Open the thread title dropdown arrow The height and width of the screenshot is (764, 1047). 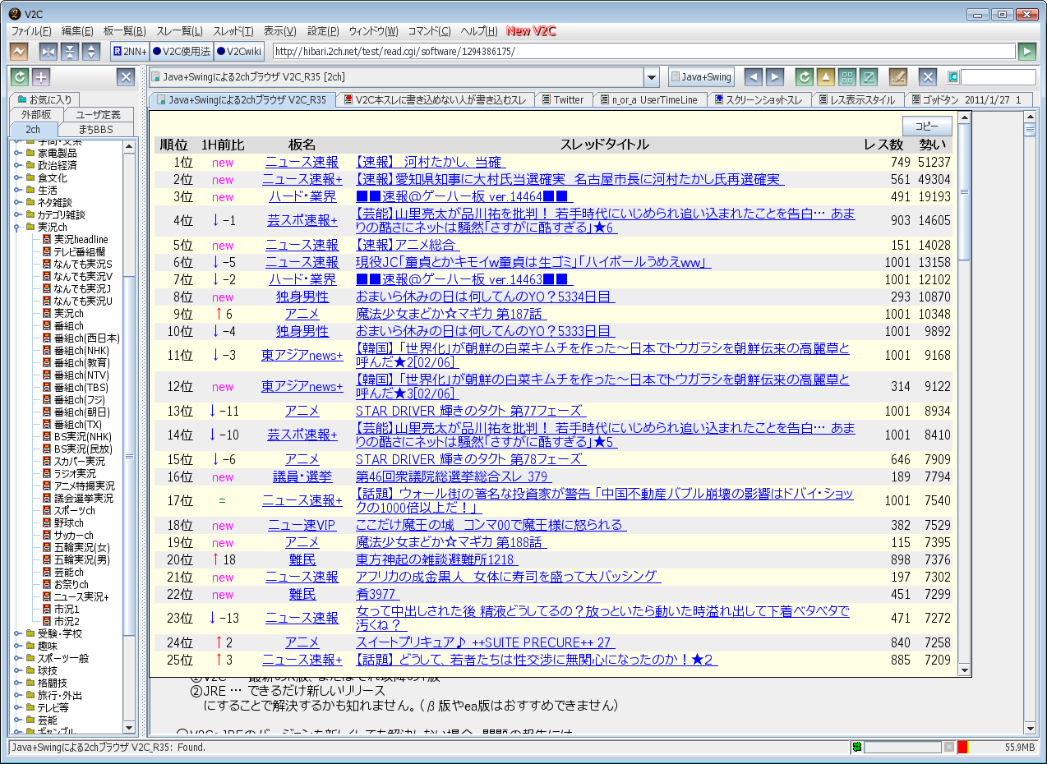652,77
